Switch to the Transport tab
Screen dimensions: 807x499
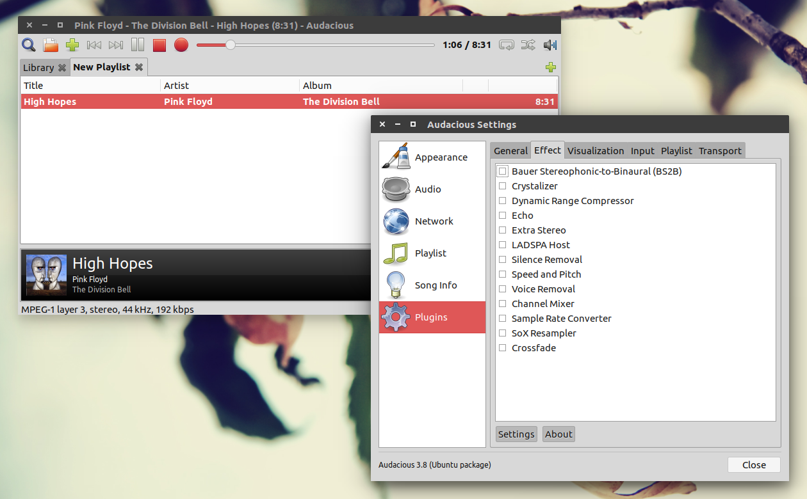point(720,151)
